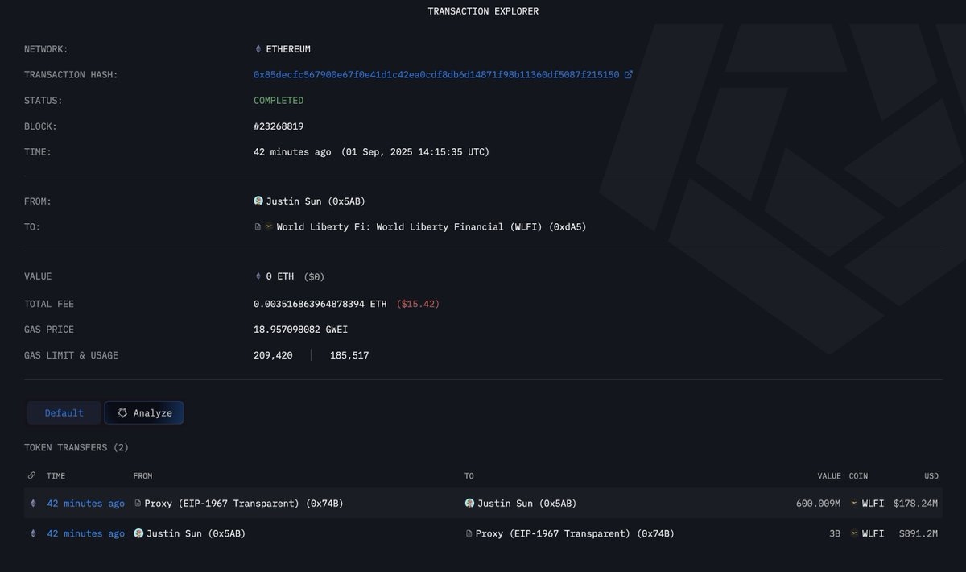Select the TRANSACTION EXPLORER title
Viewport: 966px width, 572px height.
[483, 11]
